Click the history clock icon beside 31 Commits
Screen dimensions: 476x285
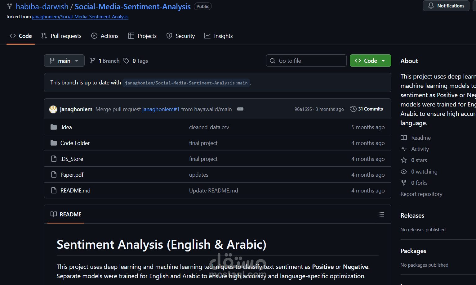click(x=353, y=109)
